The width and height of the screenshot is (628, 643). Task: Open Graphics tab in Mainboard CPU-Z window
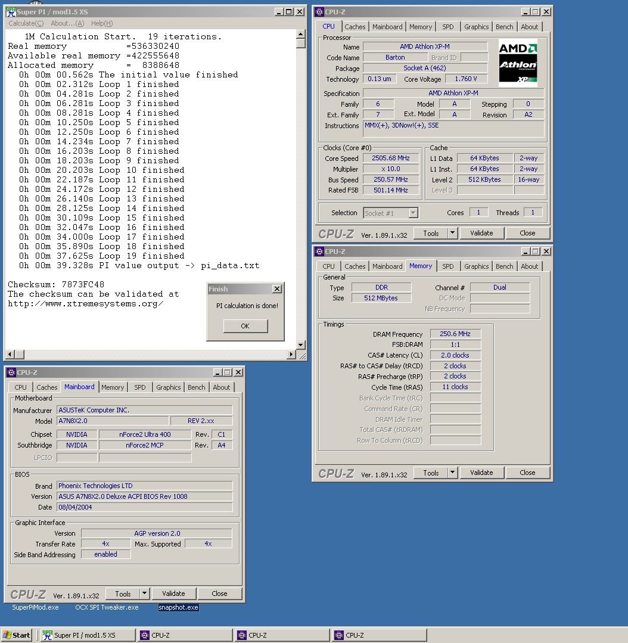[x=169, y=387]
